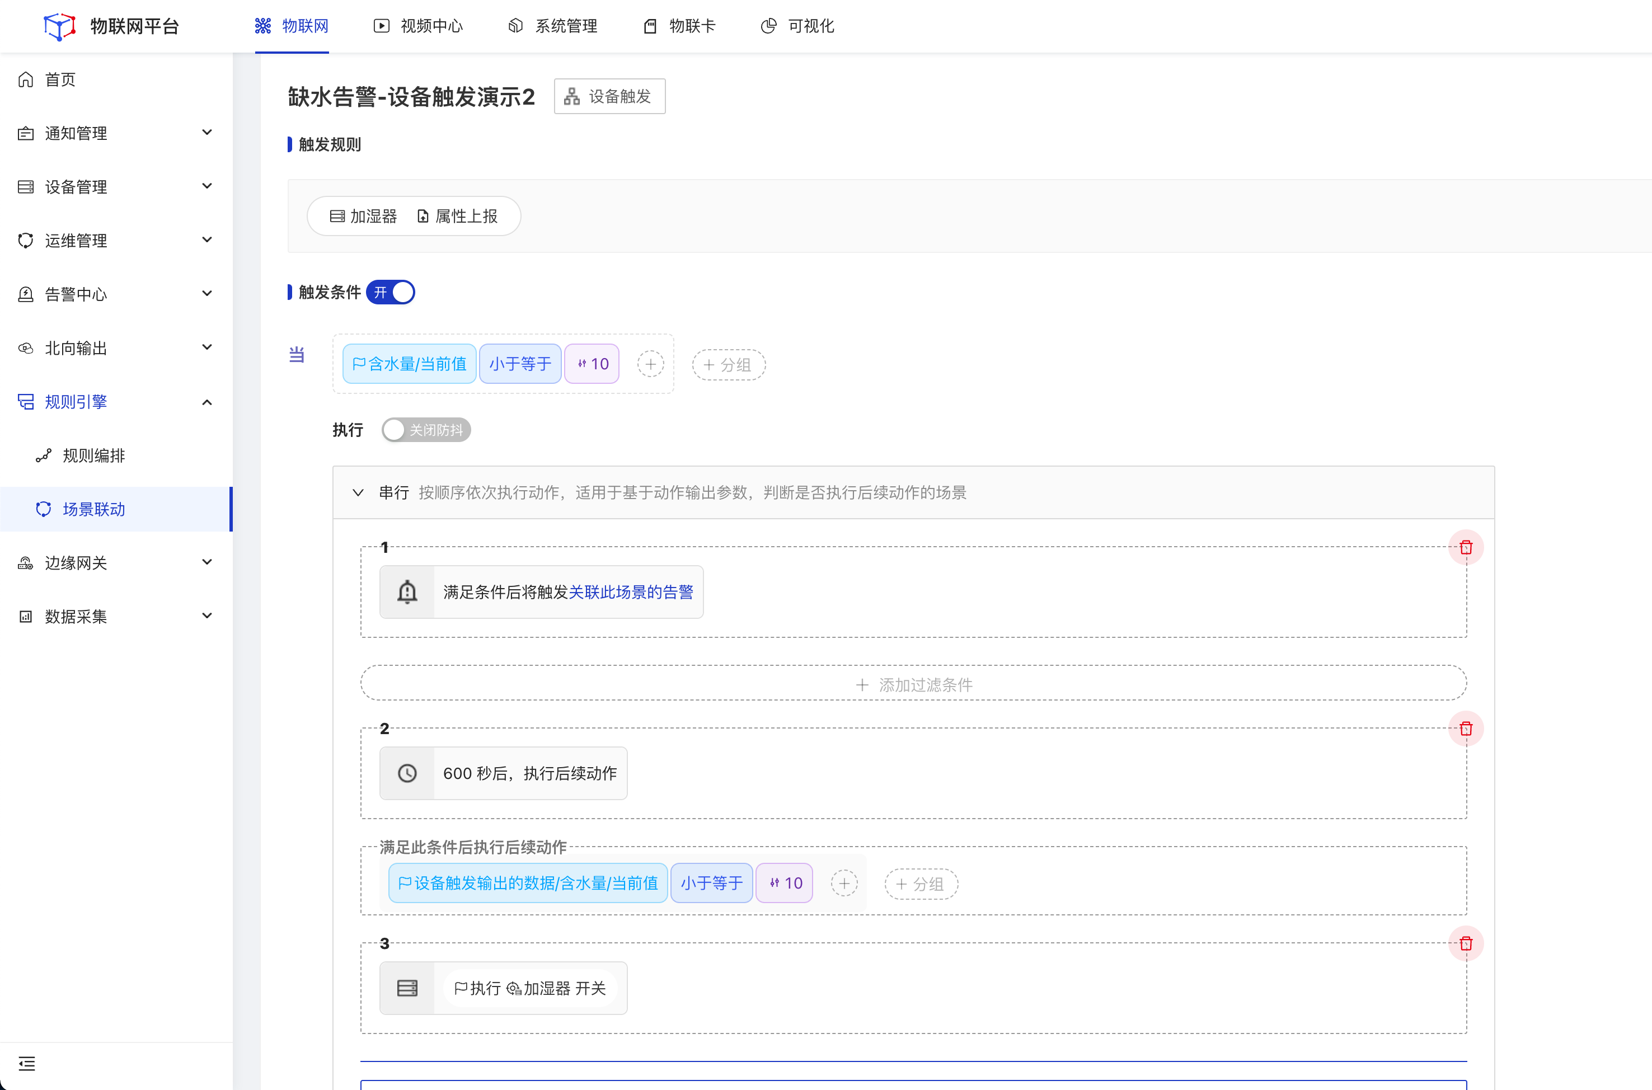Click the plus circle after trigger value 10
The height and width of the screenshot is (1090, 1652).
point(650,364)
